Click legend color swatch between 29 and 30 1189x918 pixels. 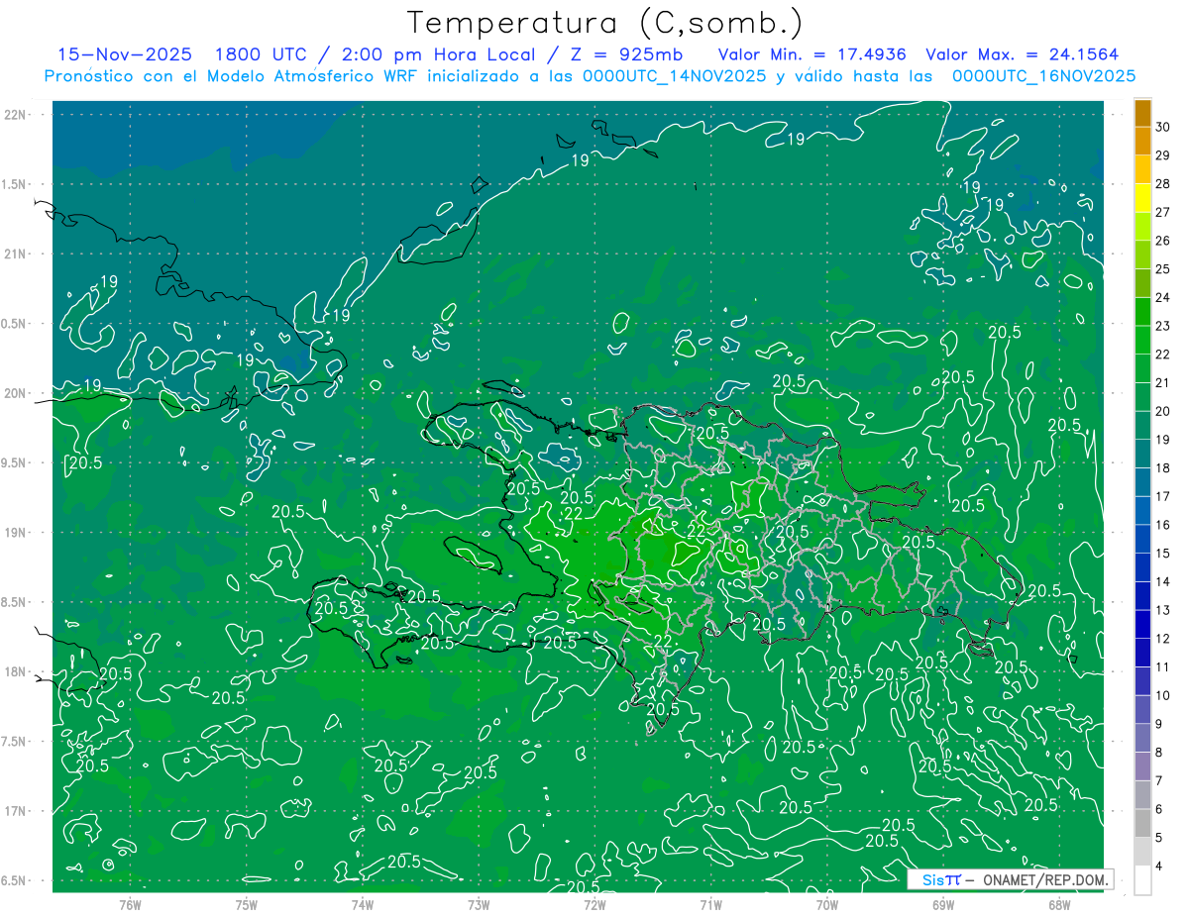[x=1142, y=142]
